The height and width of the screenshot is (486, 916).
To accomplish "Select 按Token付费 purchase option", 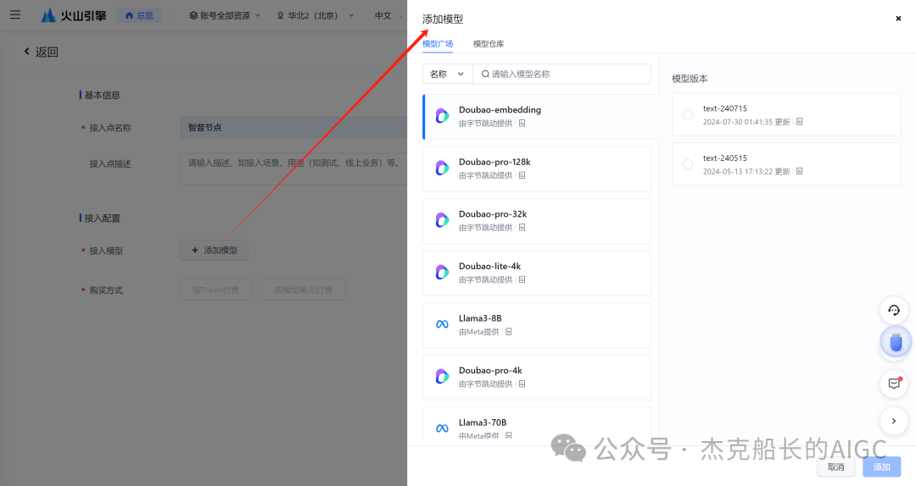I will [215, 290].
